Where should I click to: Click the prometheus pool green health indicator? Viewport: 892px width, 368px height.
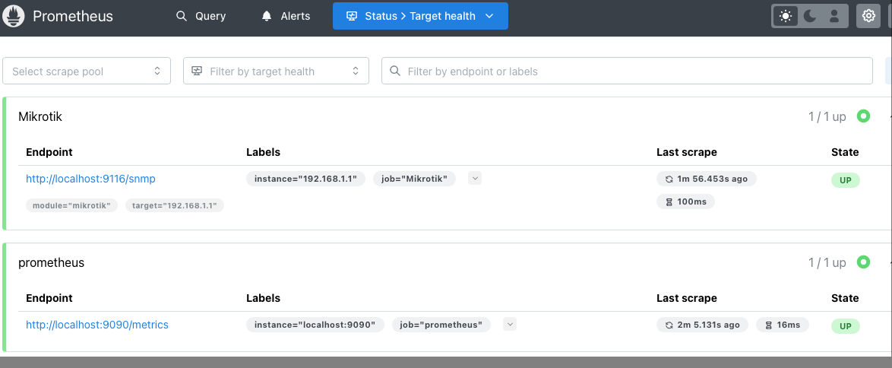coord(863,262)
